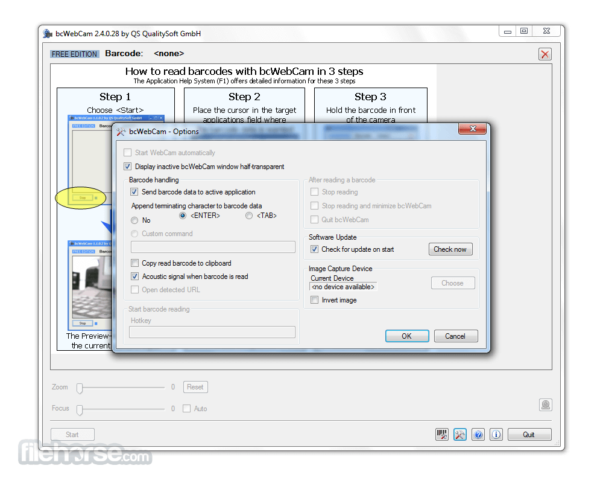Click the Hotkey input field
The height and width of the screenshot is (483, 603).
212,332
